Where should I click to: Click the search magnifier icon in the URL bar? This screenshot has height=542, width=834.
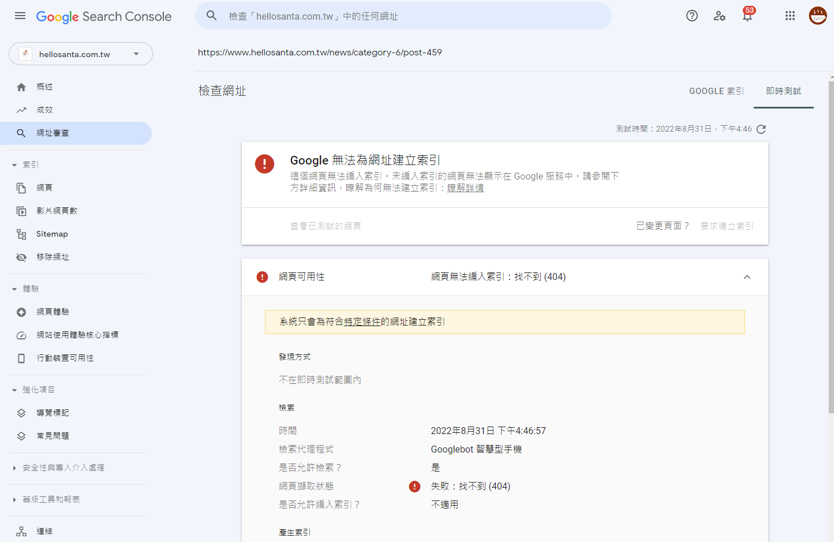(212, 16)
